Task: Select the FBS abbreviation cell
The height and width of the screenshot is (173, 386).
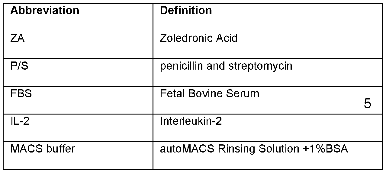Action: pos(21,94)
